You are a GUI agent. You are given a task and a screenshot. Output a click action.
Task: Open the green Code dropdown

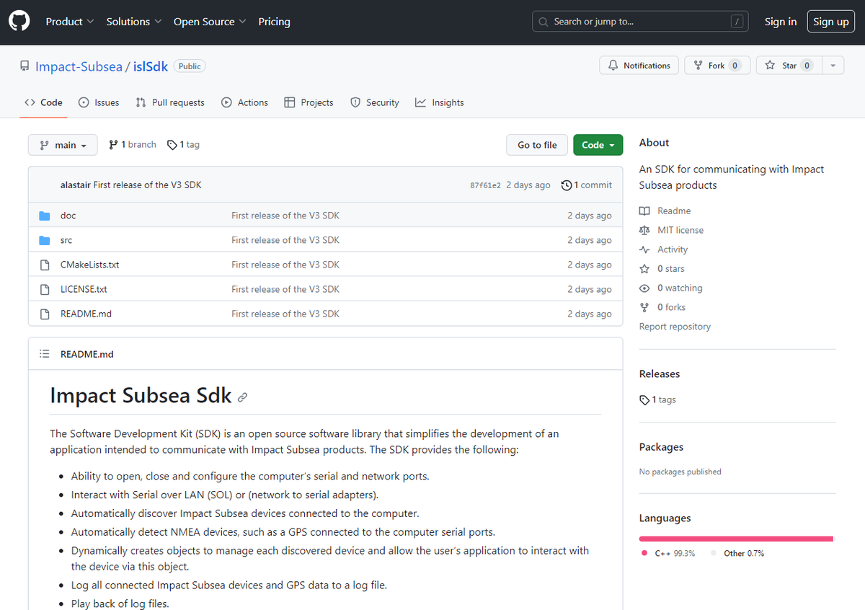[x=598, y=145]
